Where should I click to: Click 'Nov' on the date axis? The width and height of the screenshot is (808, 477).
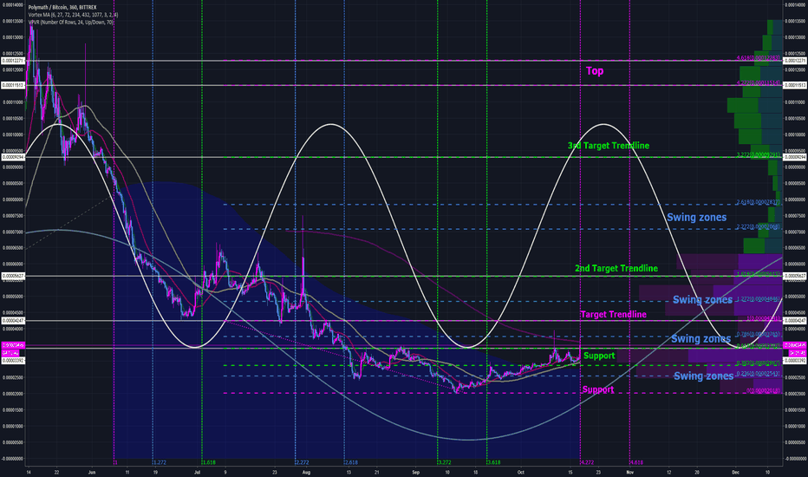tap(629, 472)
